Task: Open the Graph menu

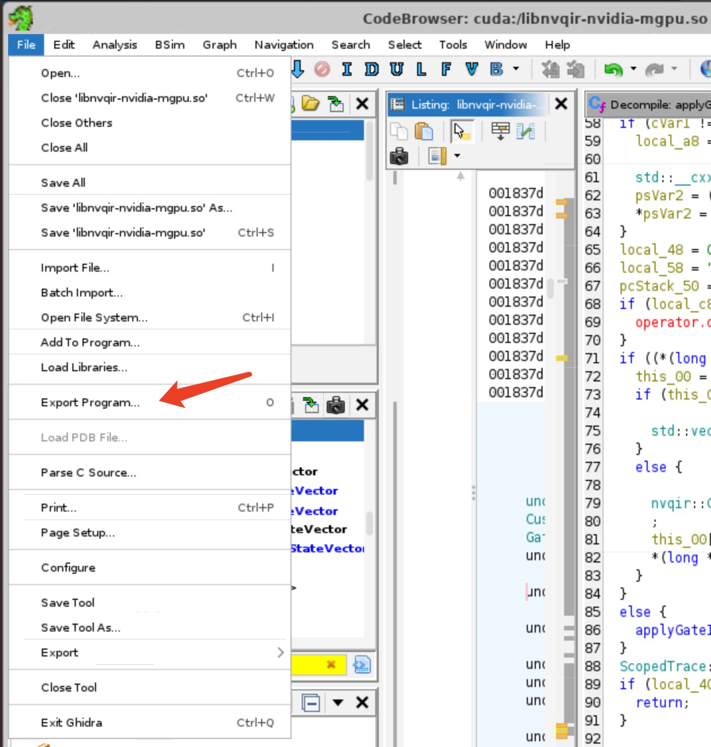Action: (x=219, y=45)
